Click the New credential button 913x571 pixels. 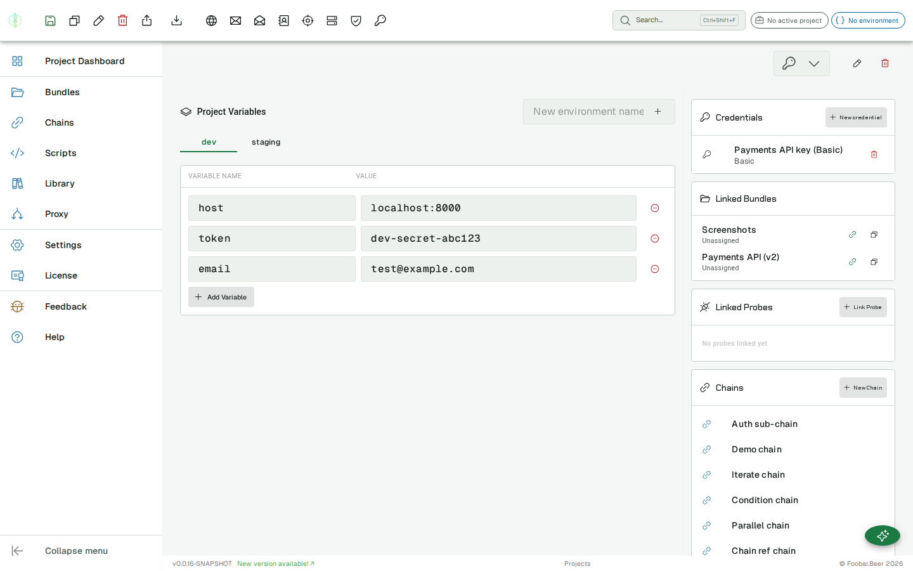click(856, 117)
